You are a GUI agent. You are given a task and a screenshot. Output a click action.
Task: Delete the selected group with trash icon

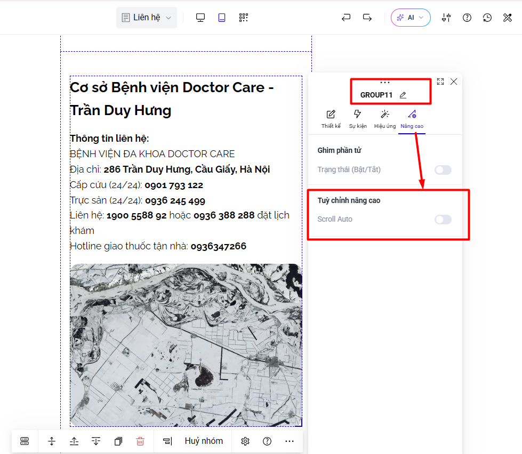point(140,441)
